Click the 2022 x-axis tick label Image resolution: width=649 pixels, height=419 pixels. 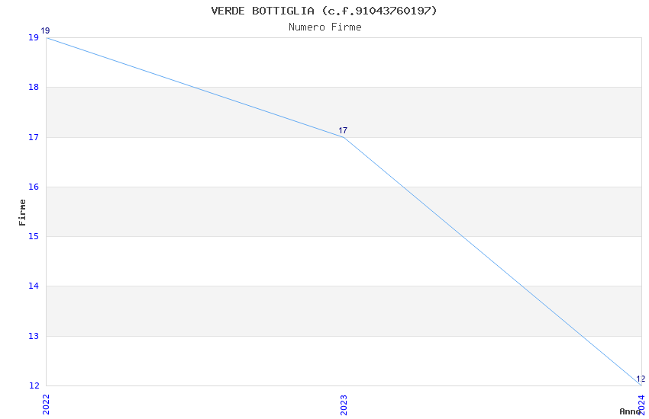(x=46, y=405)
